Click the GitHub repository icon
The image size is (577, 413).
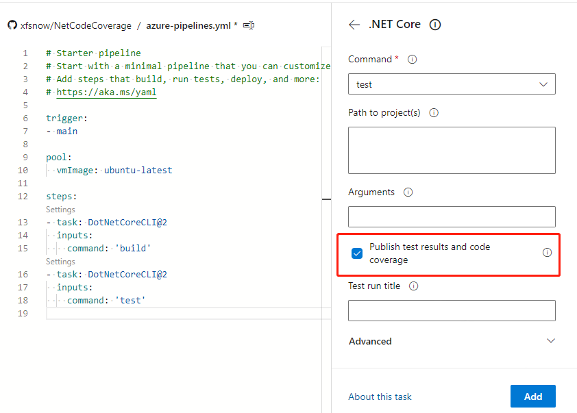[x=12, y=25]
